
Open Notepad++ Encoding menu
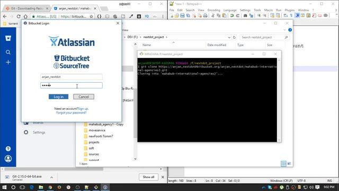tap(213, 10)
